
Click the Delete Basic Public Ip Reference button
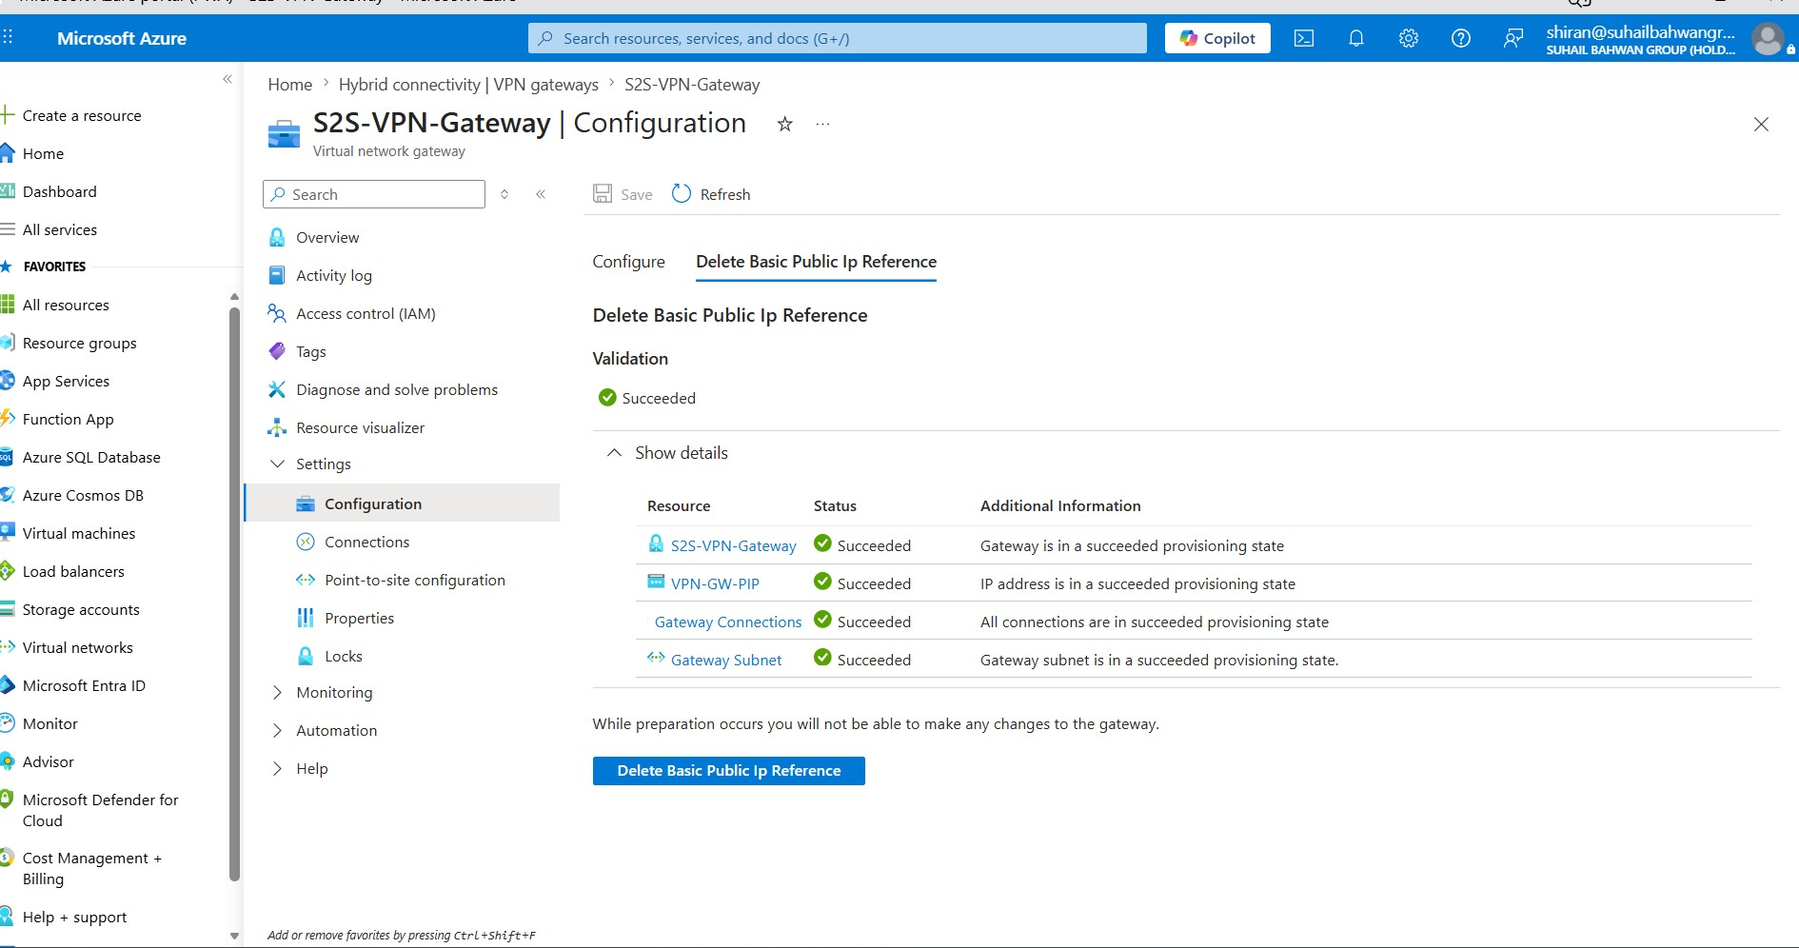(x=729, y=771)
